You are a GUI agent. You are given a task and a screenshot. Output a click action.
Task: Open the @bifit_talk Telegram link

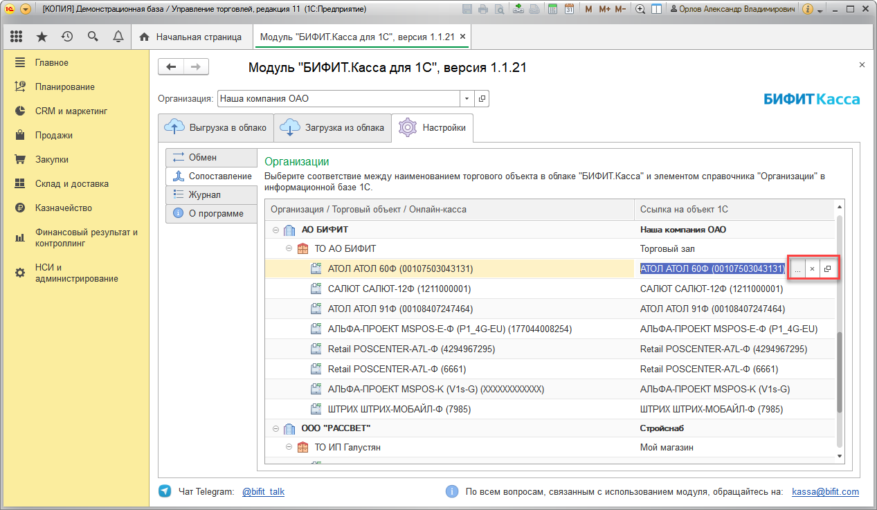(x=263, y=491)
